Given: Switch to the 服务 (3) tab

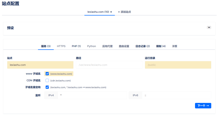Looking at the screenshot, I should (x=46, y=46).
